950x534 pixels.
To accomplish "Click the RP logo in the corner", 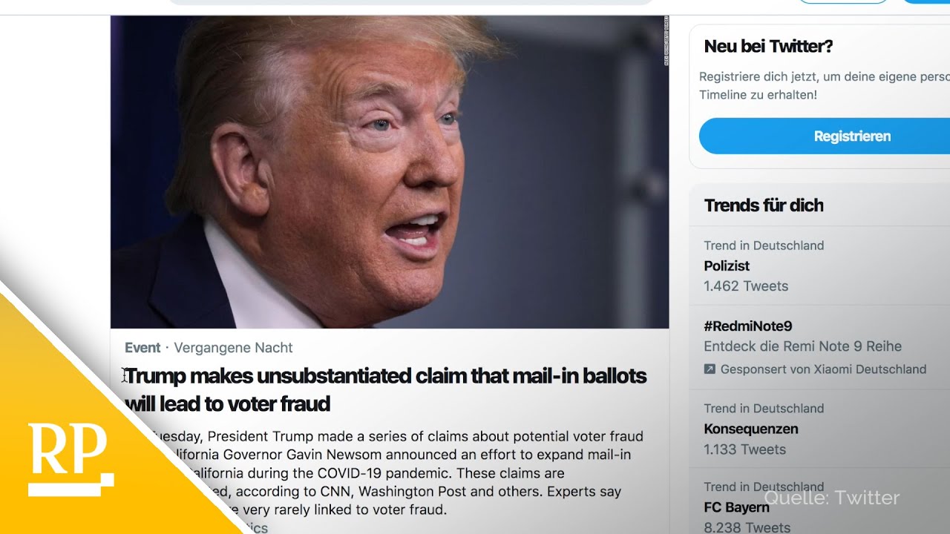I will pos(71,459).
